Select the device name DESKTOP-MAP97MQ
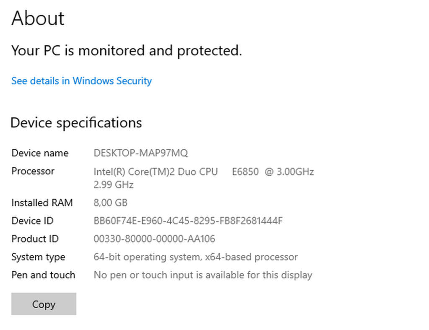 141,153
